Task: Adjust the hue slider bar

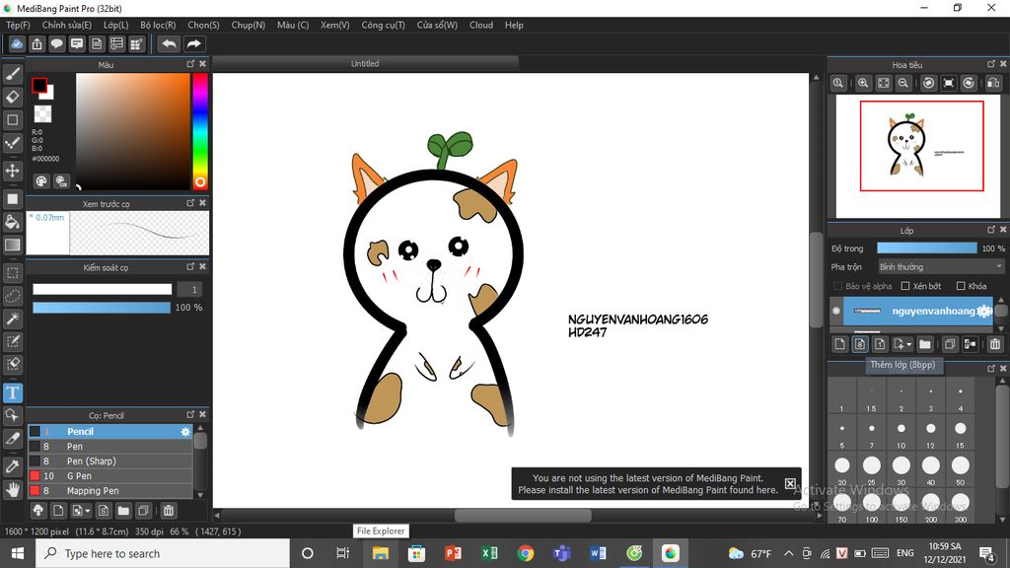Action: (199, 131)
